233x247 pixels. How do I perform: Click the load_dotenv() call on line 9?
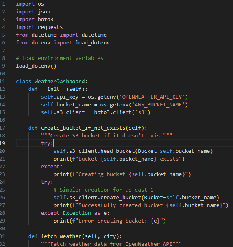[x=36, y=66]
